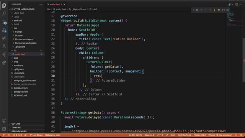Image resolution: width=245 pixels, height=138 pixels.
Task: Expand the TIMELINE section
Action: [x=26, y=128]
